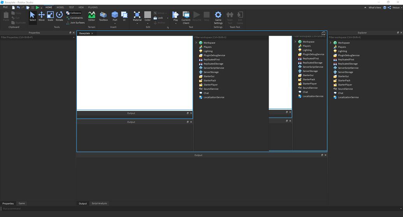Switch to the VIEW ribbon tab
The image size is (403, 217).
point(81,7)
